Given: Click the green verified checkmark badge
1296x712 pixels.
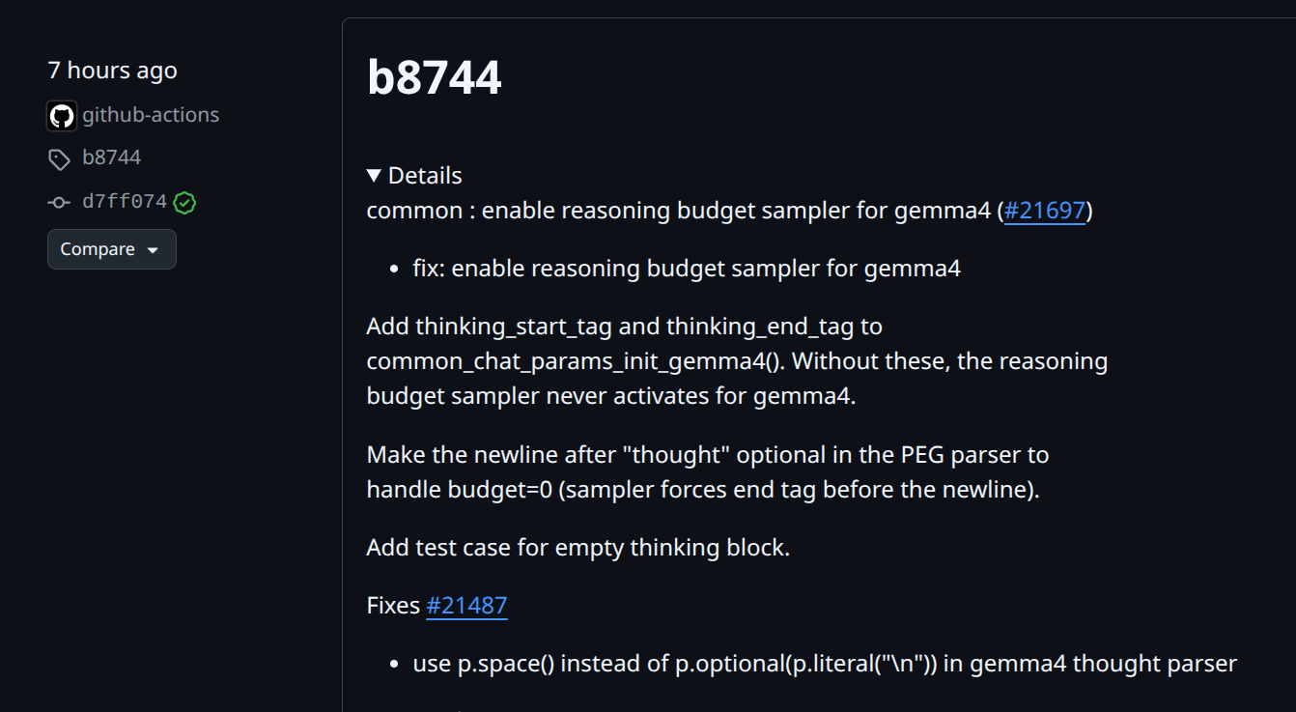Looking at the screenshot, I should tap(184, 203).
